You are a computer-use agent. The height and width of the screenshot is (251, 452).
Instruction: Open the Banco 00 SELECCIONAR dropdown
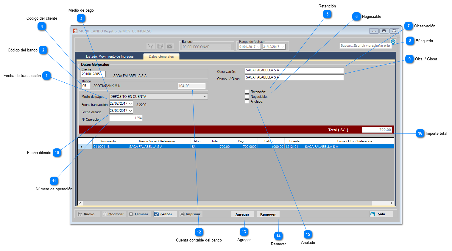[x=207, y=47]
